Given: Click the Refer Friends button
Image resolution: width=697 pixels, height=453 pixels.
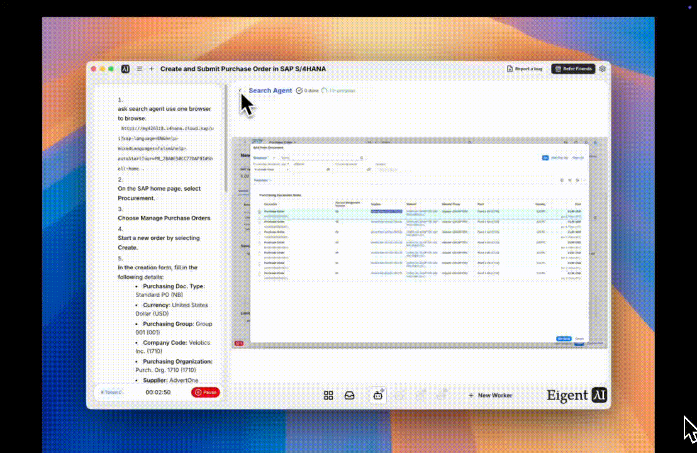Looking at the screenshot, I should coord(573,69).
